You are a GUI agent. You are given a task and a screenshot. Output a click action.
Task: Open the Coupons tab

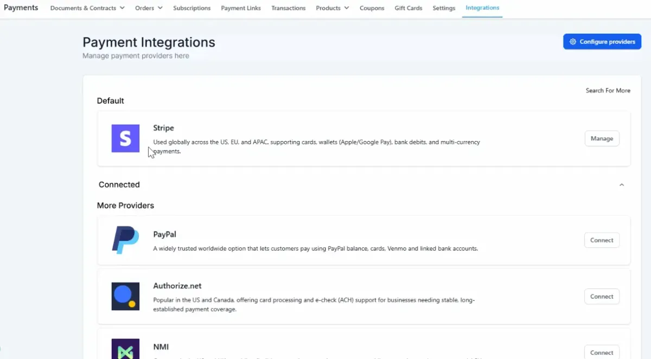[x=372, y=8]
